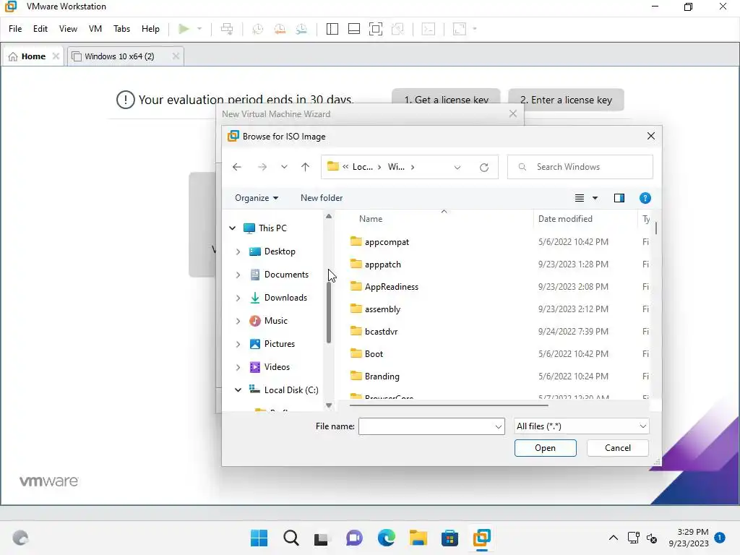Image resolution: width=740 pixels, height=555 pixels.
Task: Click Enter a license key button
Action: click(x=566, y=100)
